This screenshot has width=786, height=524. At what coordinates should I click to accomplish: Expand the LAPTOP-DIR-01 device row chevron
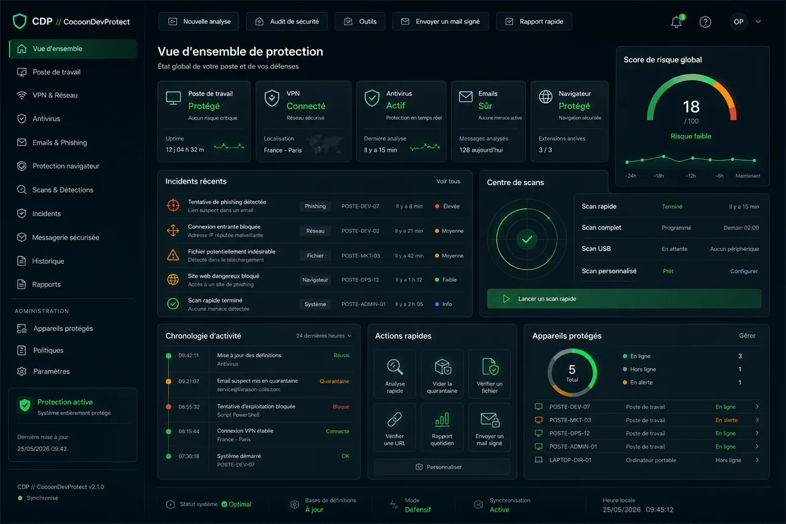(757, 460)
